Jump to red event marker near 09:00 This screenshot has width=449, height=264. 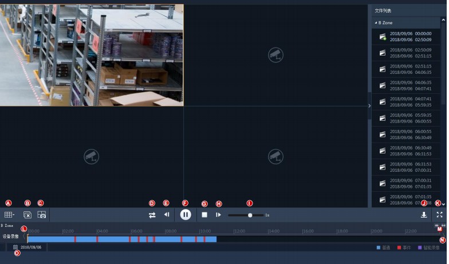pyautogui.click(x=182, y=239)
